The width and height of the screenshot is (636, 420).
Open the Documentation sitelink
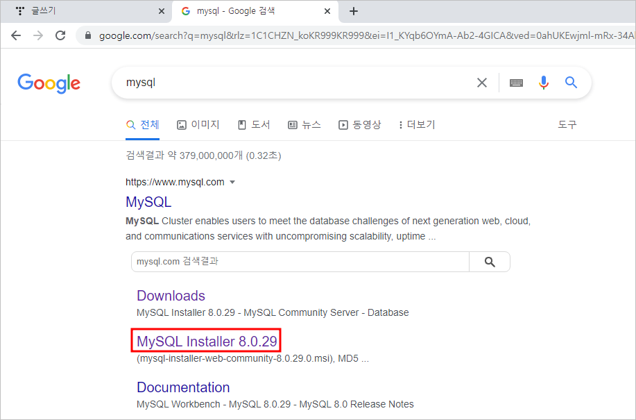183,387
